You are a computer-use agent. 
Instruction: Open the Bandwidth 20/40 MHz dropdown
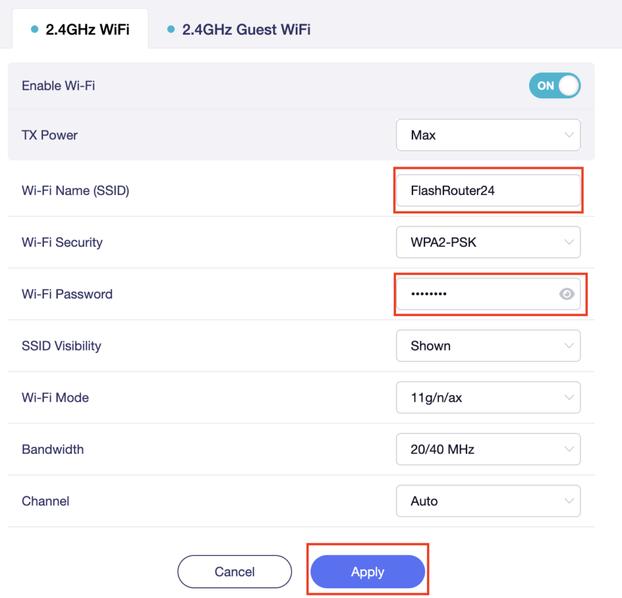coord(488,449)
